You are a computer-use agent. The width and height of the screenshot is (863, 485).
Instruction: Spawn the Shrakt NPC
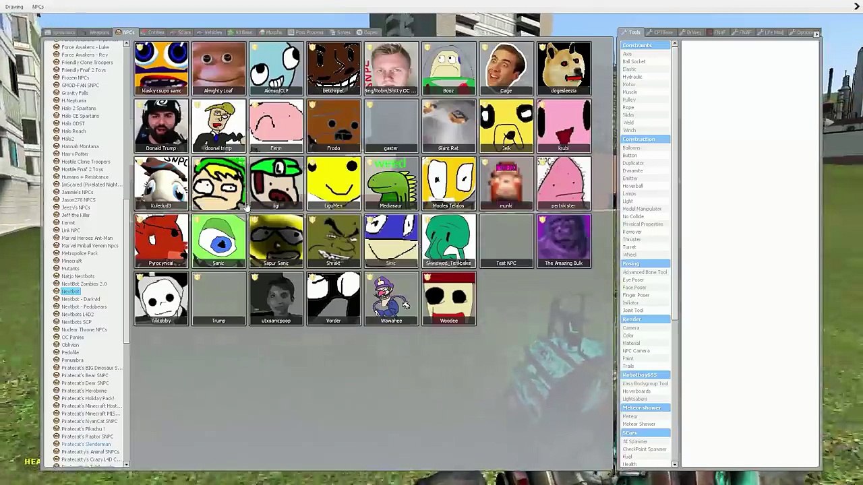(x=334, y=241)
